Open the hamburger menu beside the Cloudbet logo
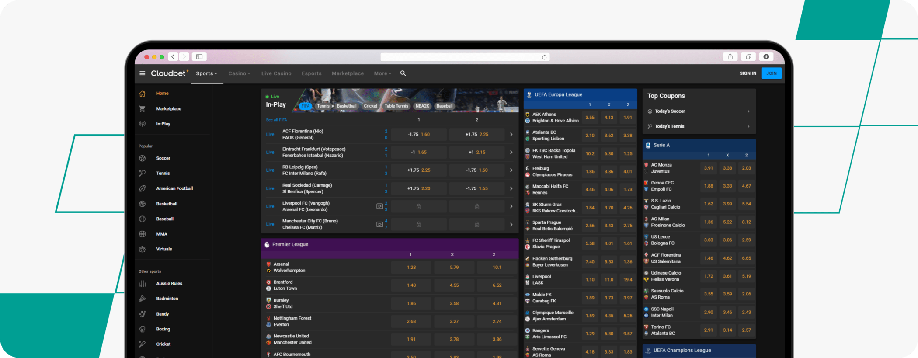 point(142,73)
